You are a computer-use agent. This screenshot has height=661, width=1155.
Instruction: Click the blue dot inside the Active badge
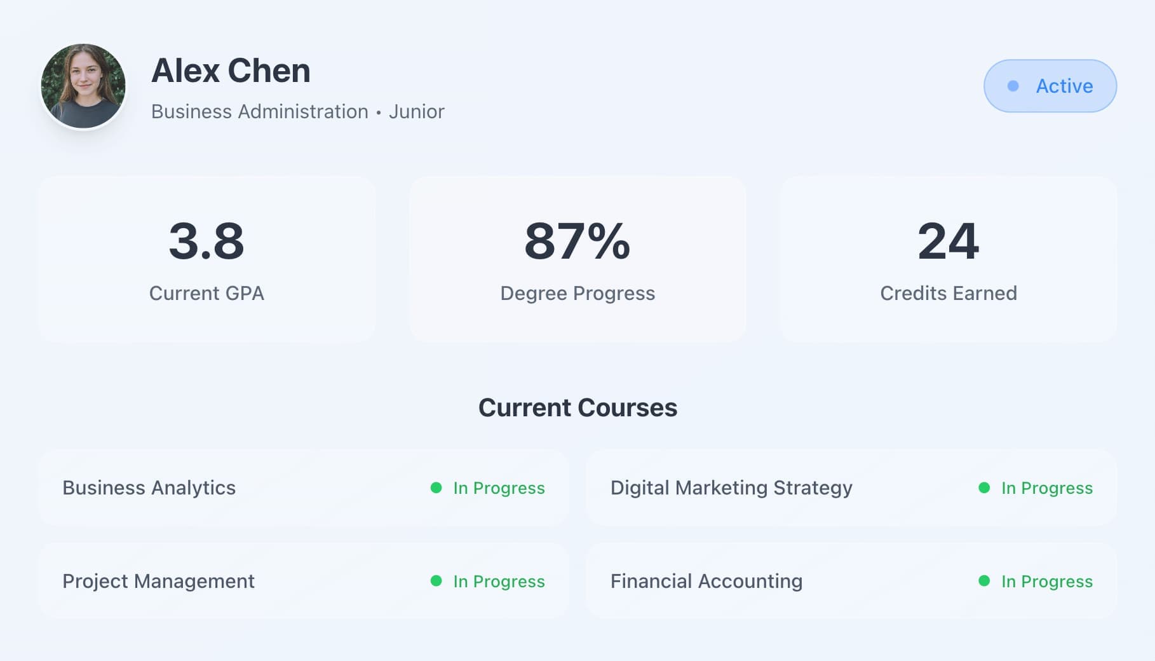click(x=1014, y=85)
